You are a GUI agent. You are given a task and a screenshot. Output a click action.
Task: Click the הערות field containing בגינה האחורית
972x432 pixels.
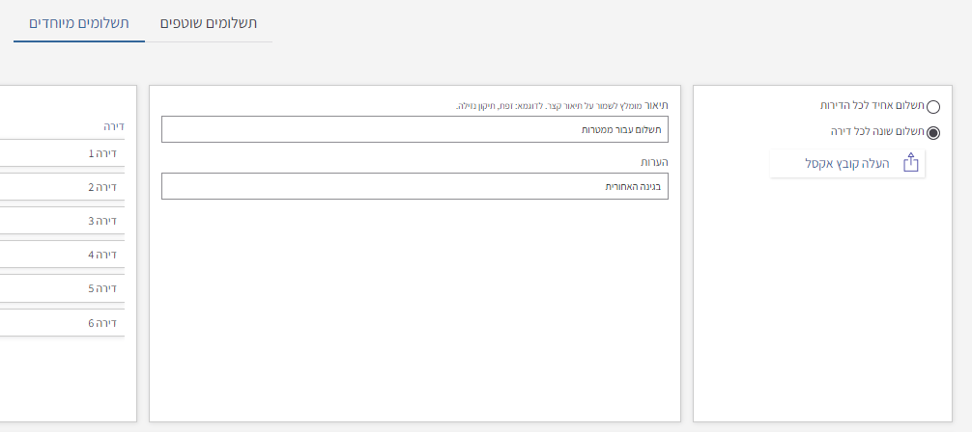click(415, 186)
